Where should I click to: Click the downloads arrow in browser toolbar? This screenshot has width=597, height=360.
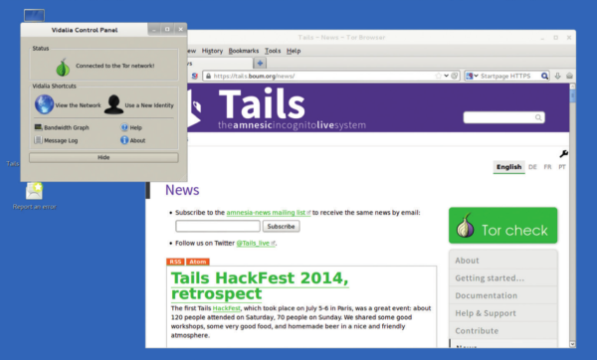pos(557,76)
